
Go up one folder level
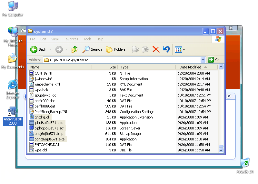(74, 49)
